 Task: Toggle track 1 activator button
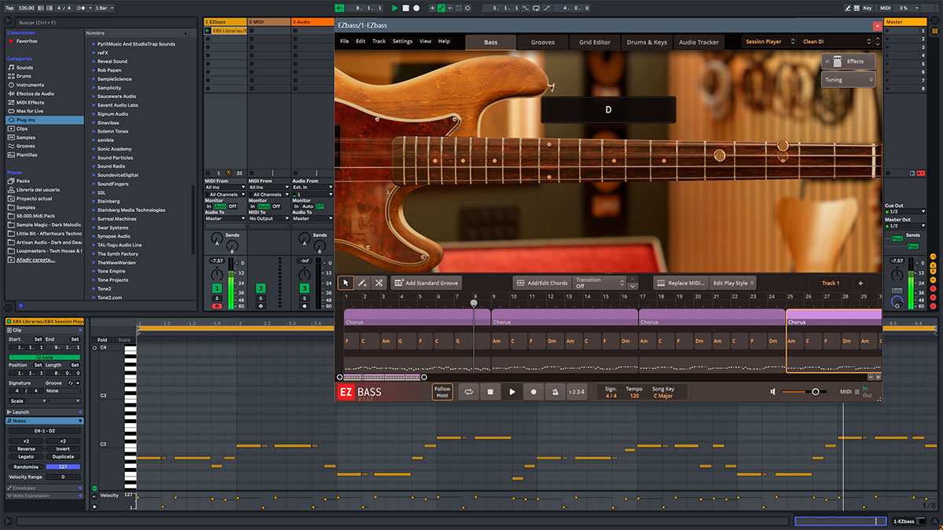[217, 289]
